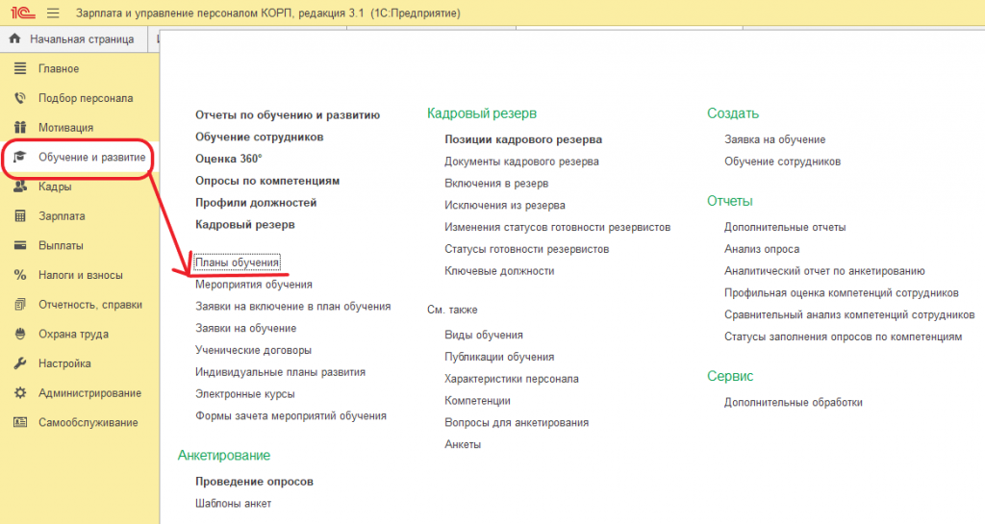Click the Охрана труда helmet icon
This screenshot has height=524, width=985.
tap(20, 334)
